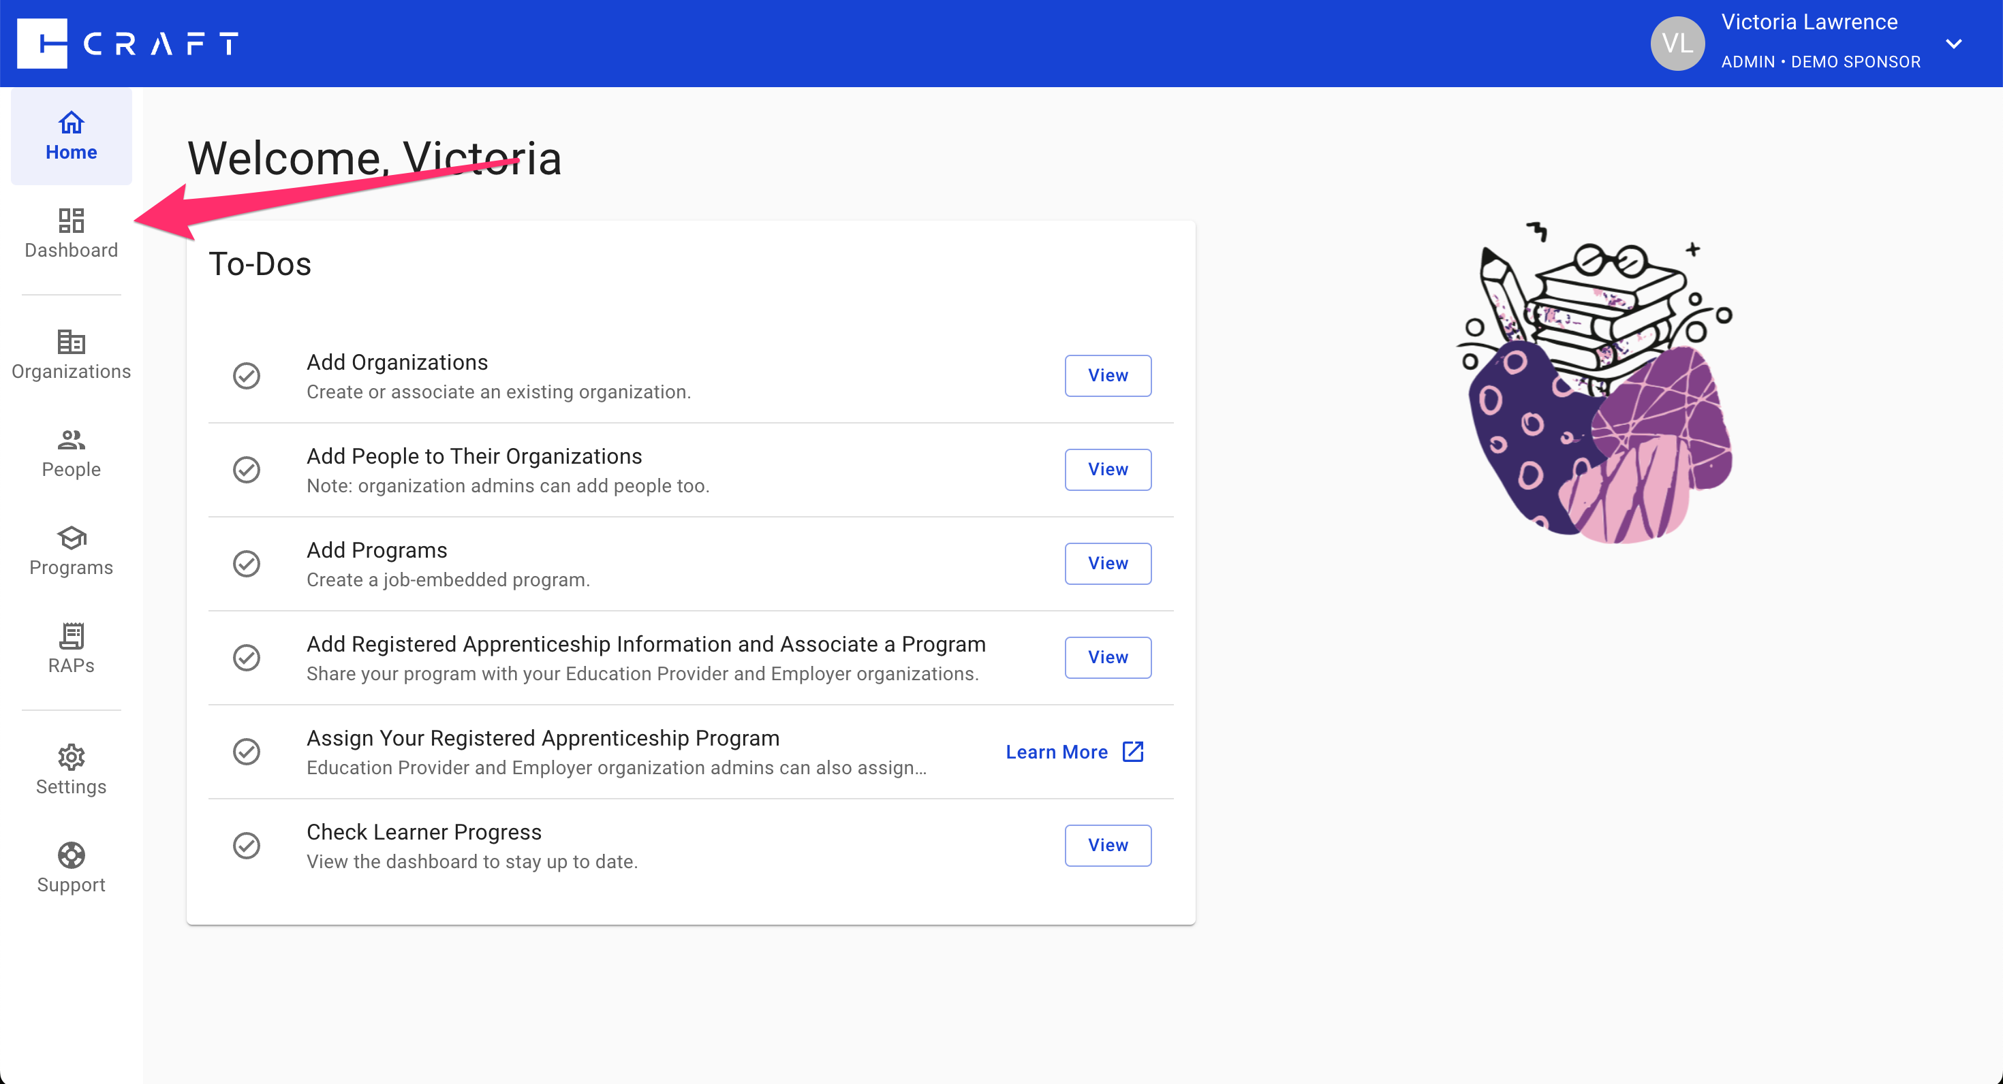Image resolution: width=2003 pixels, height=1084 pixels.
Task: Toggle the Add Programs checkmark circle
Action: pos(247,564)
